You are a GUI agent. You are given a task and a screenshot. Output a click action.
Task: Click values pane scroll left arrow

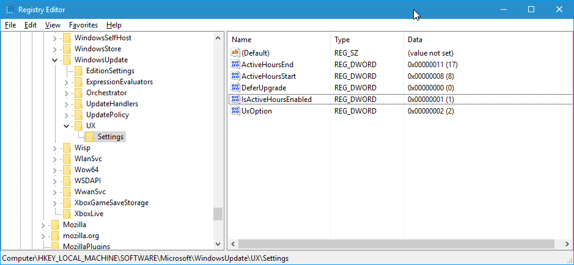(232, 244)
